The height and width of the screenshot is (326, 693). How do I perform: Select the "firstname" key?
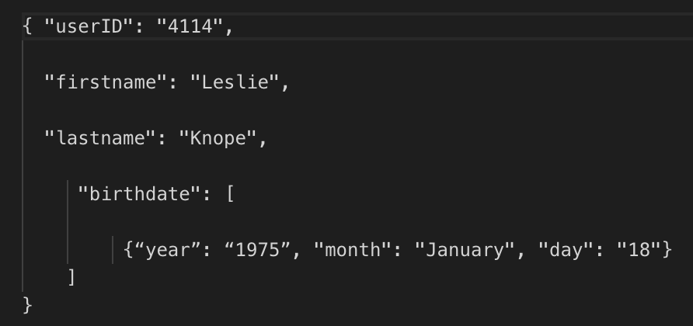[x=107, y=82]
